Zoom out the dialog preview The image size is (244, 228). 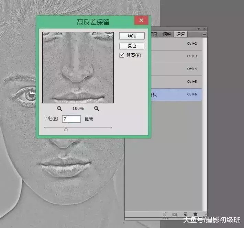(x=59, y=109)
